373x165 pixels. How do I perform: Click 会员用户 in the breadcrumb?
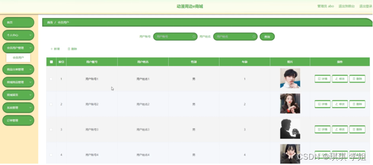63,22
